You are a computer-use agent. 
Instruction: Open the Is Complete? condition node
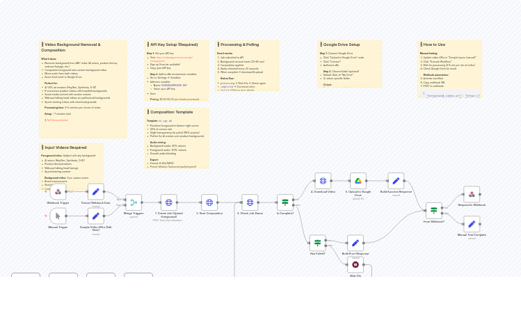pyautogui.click(x=285, y=202)
